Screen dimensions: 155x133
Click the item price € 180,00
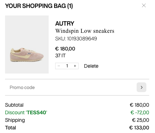click(65, 49)
